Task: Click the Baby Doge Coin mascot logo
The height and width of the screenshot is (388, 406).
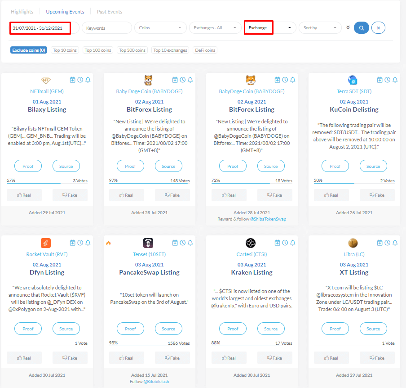Action: point(148,80)
